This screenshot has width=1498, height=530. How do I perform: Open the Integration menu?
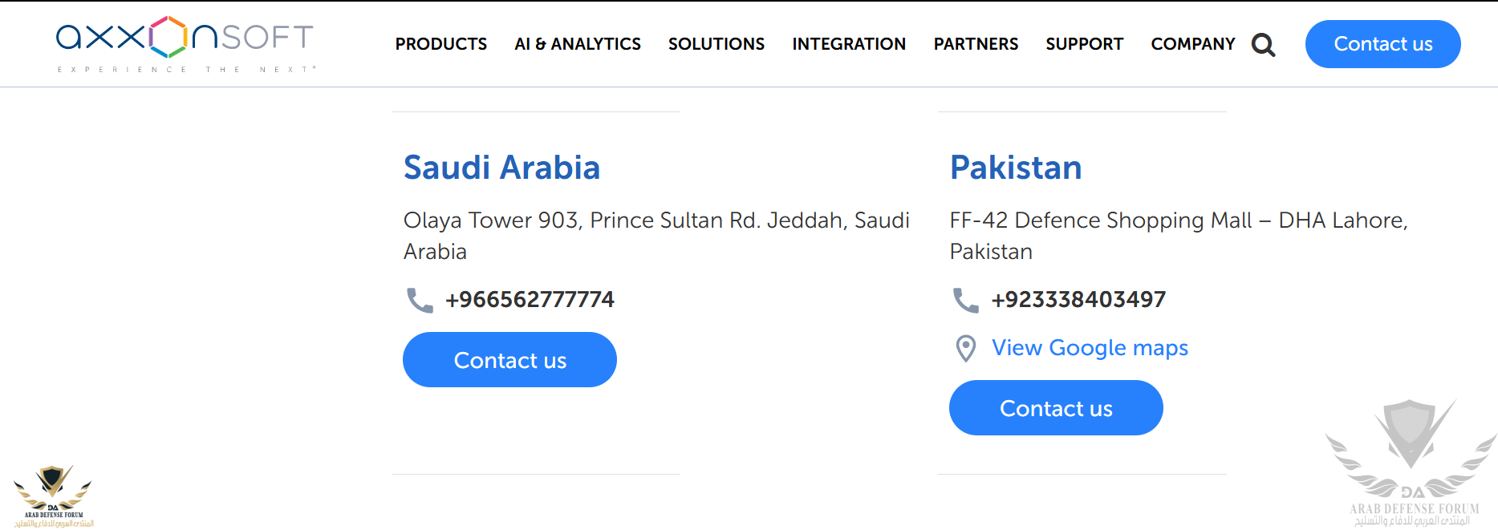[849, 44]
